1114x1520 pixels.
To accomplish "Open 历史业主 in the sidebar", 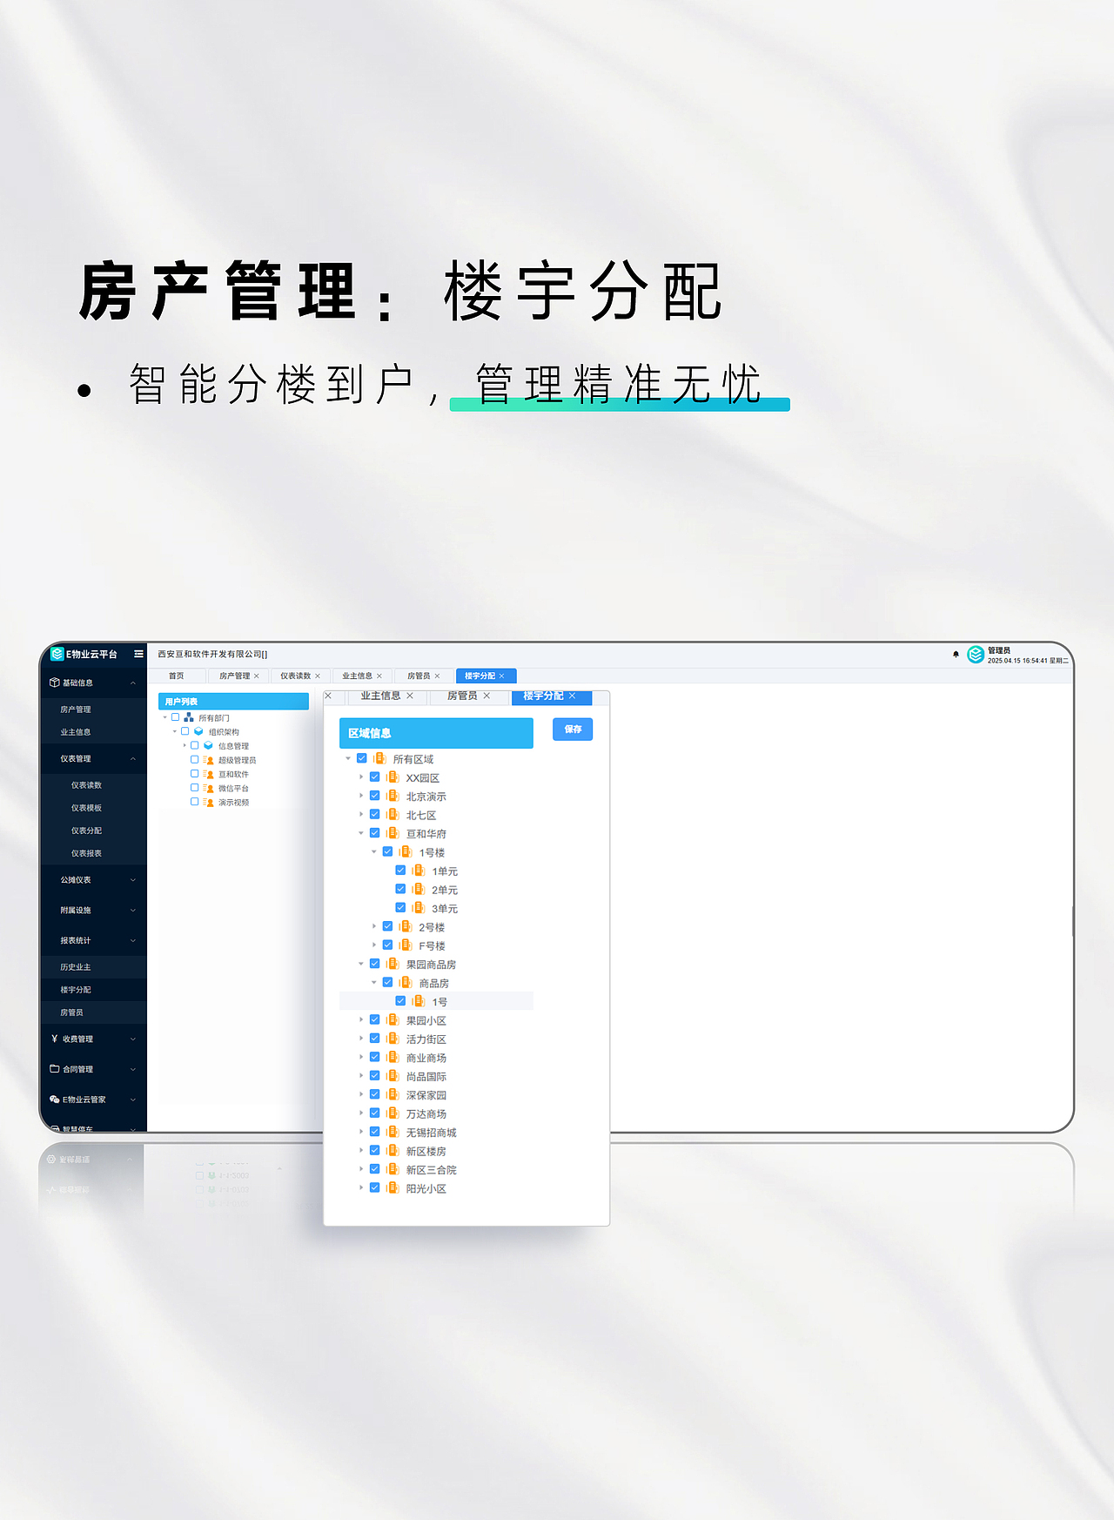I will click(x=76, y=967).
